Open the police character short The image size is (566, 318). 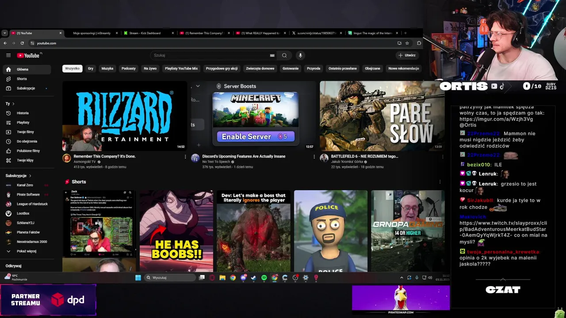tap(331, 231)
